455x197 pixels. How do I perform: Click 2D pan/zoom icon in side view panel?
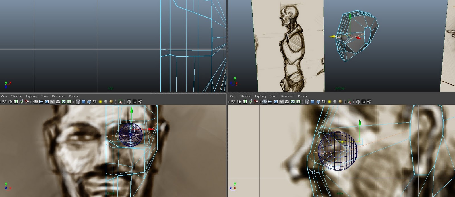pos(256,102)
